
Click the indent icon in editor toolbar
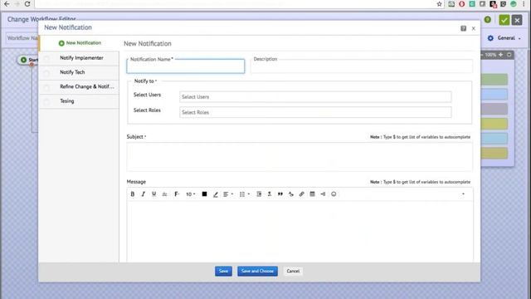tap(259, 194)
